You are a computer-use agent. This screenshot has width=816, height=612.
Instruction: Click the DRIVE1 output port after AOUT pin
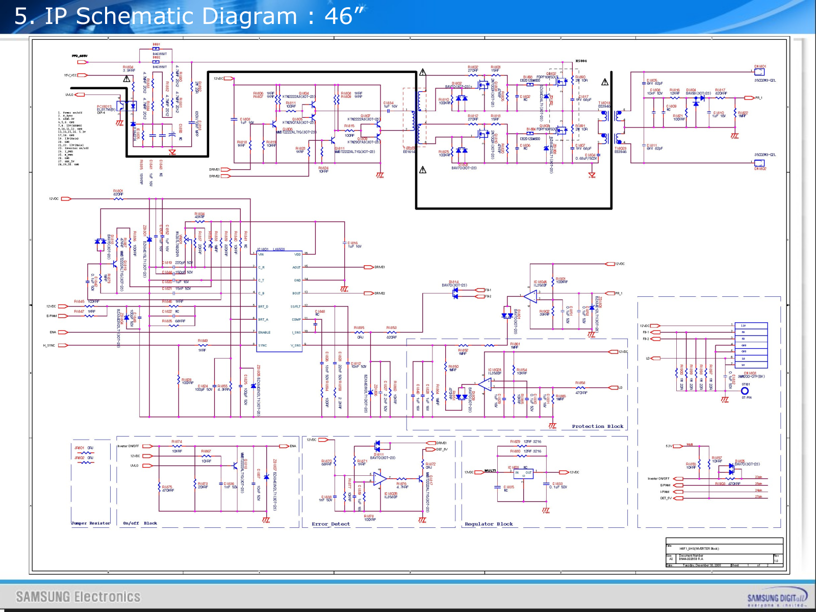369,267
